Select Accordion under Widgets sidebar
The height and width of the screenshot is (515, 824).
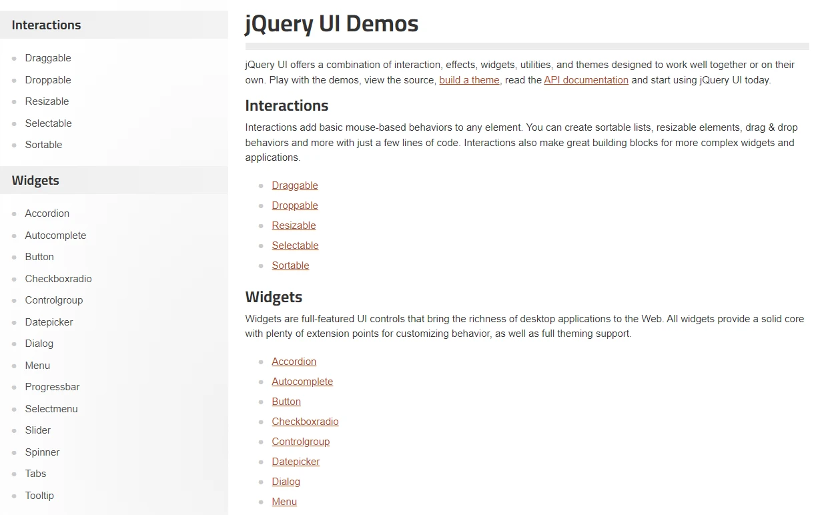pos(47,213)
